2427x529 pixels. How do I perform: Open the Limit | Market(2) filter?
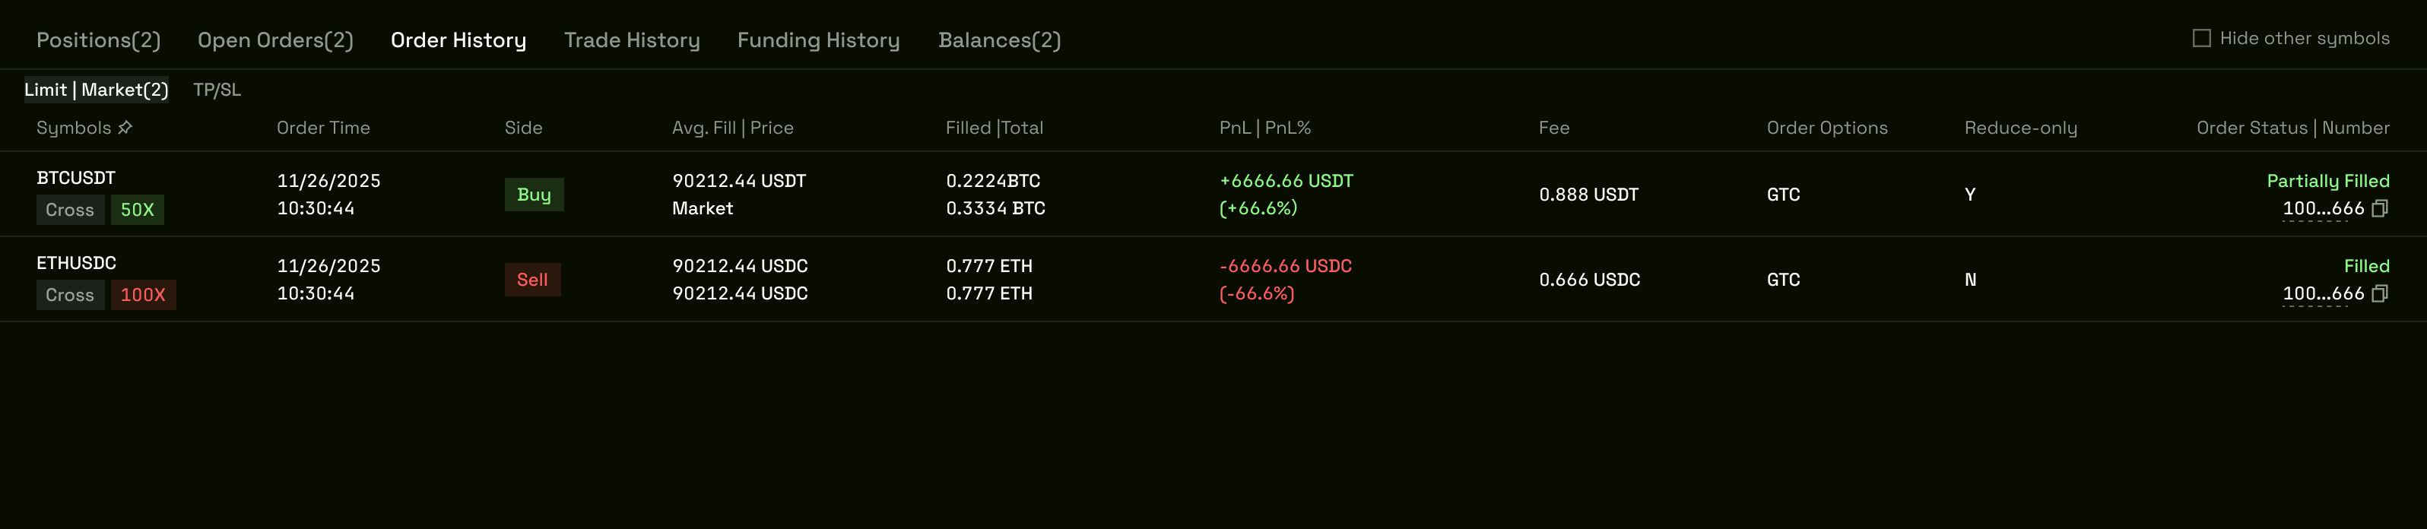pyautogui.click(x=96, y=90)
